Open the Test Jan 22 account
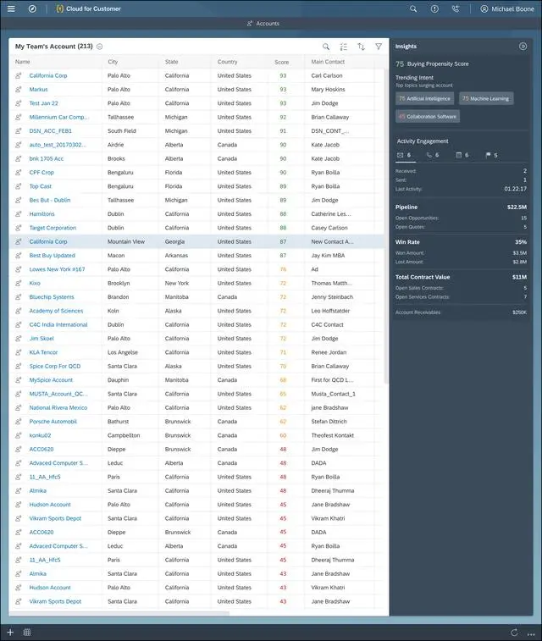Viewport: 542px width, 641px height. [44, 103]
